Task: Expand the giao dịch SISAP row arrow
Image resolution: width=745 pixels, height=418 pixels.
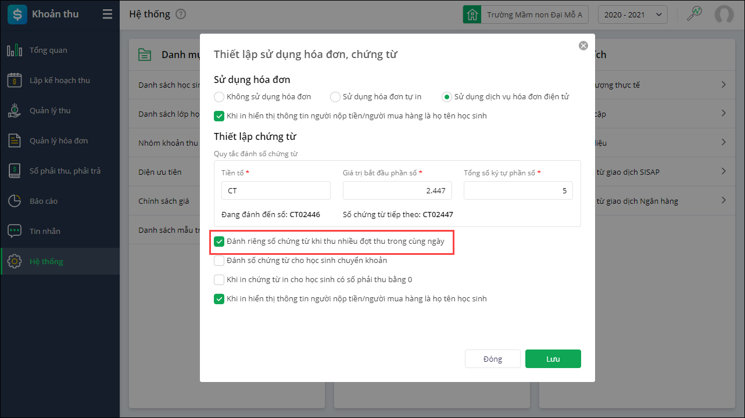Action: (723, 172)
